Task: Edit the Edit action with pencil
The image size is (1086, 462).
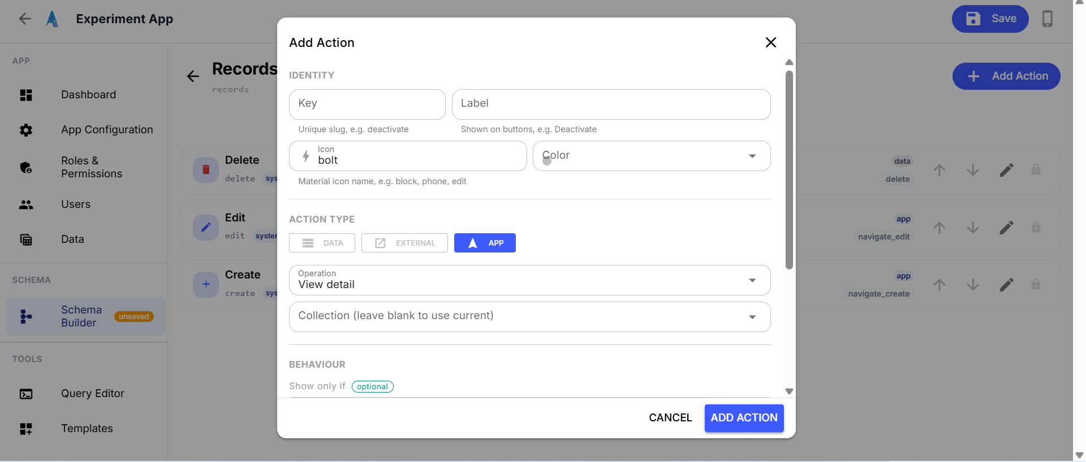Action: point(1006,228)
